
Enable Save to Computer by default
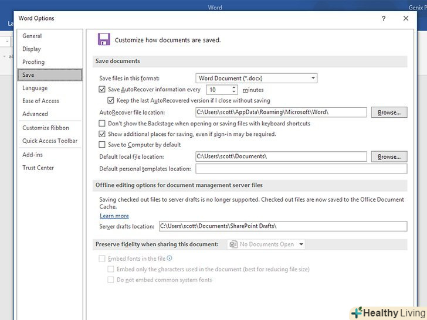(x=102, y=145)
